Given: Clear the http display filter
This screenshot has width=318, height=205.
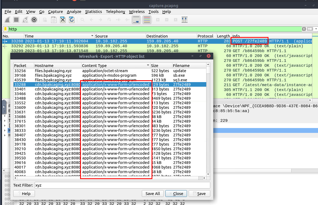Looking at the screenshot, I should [304, 29].
